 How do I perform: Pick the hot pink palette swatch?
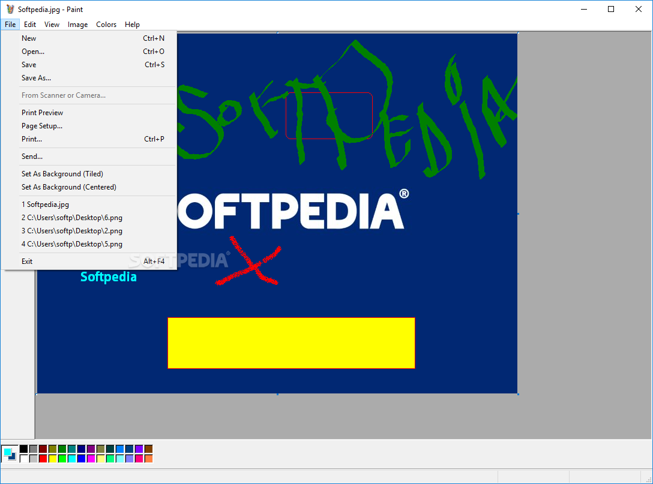139,459
